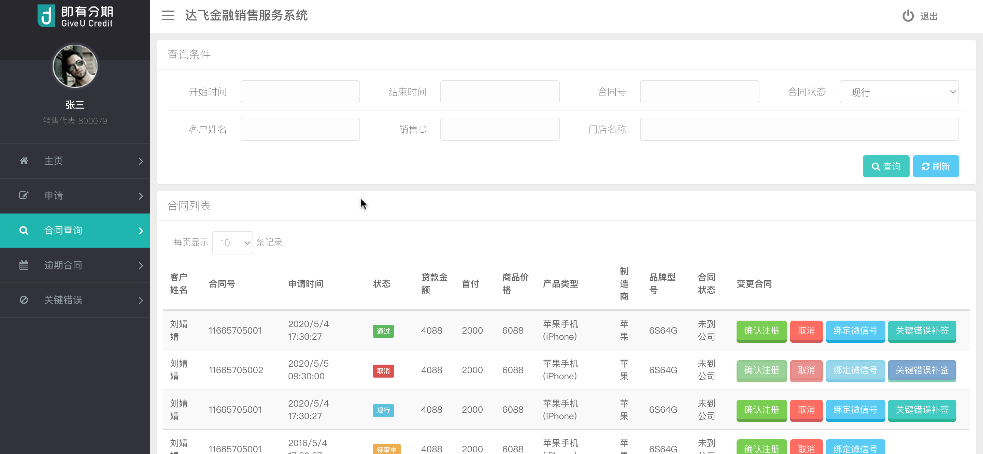Viewport: 983px width, 454px height.
Task: Expand the 关键错误 chevron arrow
Action: click(x=141, y=301)
